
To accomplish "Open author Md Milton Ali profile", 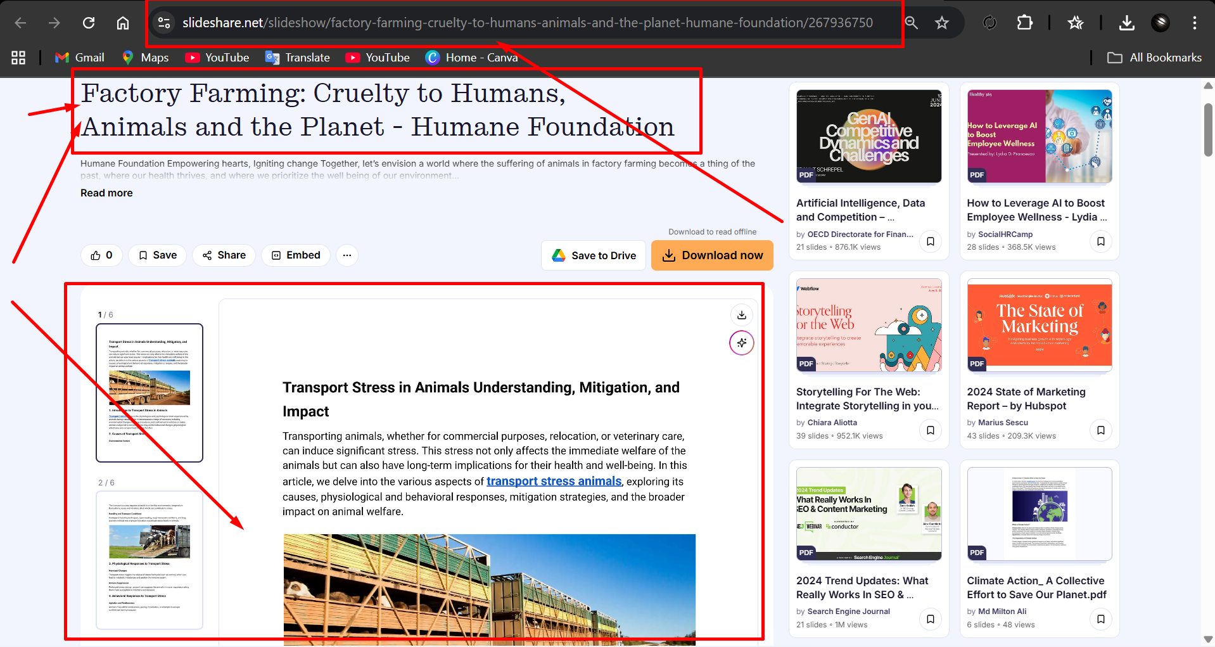I will click(x=1002, y=612).
